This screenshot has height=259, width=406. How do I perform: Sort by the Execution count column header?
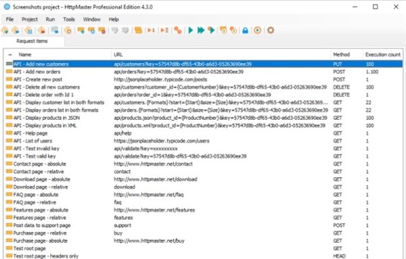[383, 55]
